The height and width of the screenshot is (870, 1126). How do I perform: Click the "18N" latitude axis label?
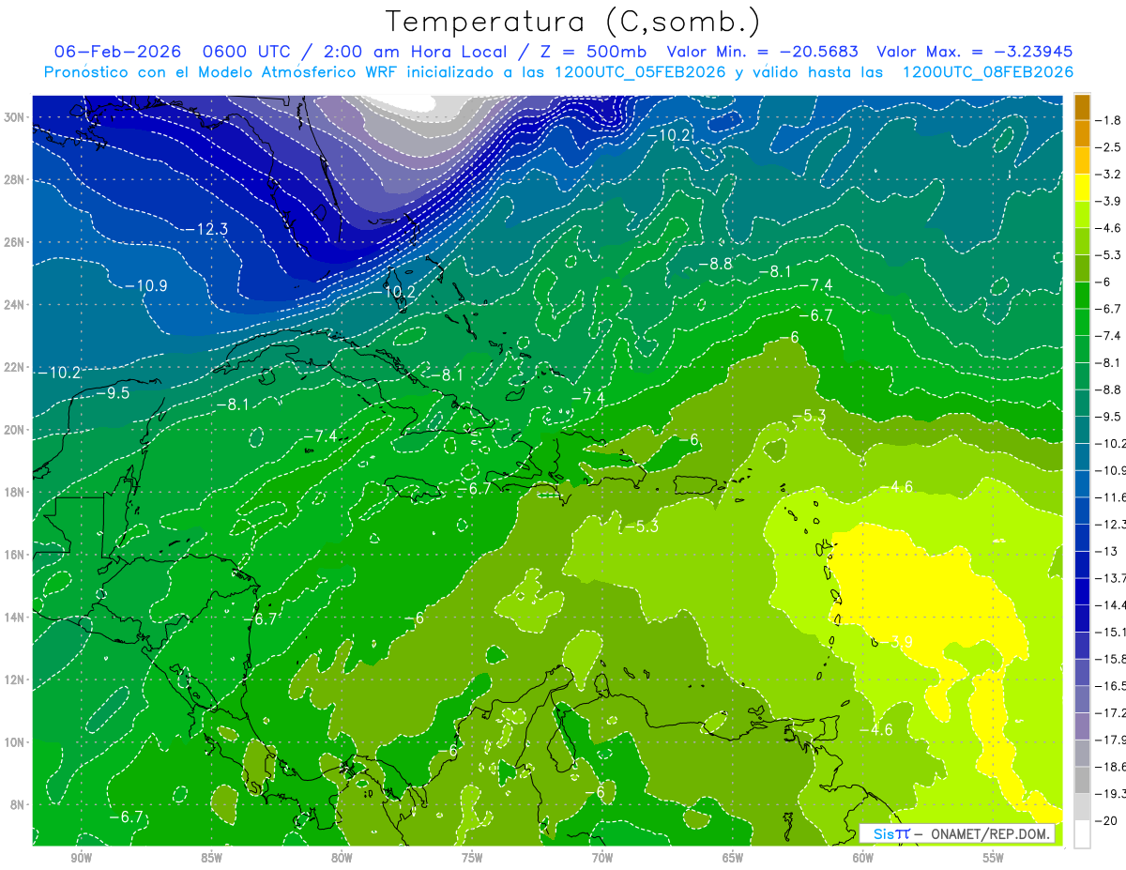15,492
